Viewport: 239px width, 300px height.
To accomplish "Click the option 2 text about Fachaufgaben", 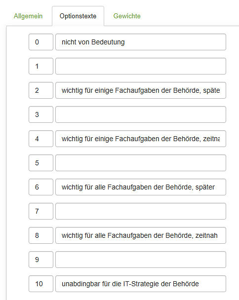I will point(141,90).
